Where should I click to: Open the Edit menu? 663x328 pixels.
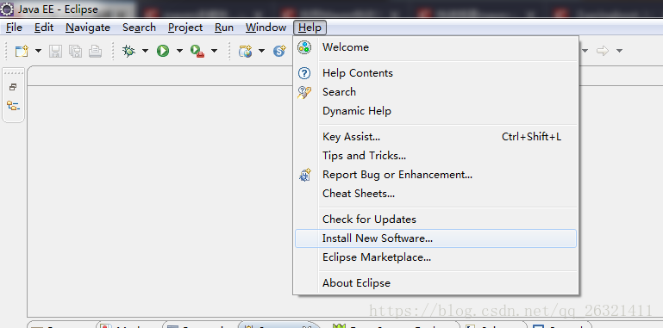pyautogui.click(x=44, y=28)
